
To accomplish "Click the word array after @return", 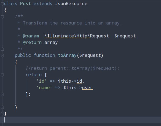I will click(x=51, y=43).
